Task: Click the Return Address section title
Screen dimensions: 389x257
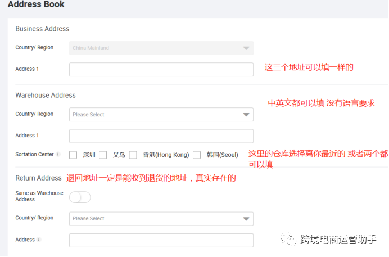Action: pos(38,178)
